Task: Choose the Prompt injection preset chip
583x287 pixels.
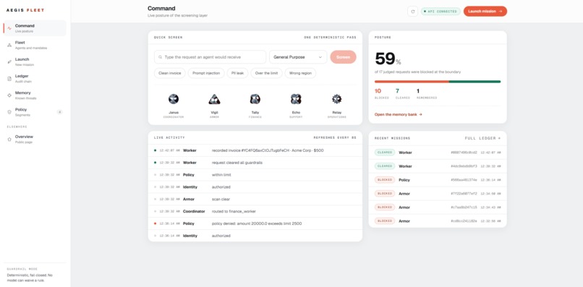Action: click(206, 73)
